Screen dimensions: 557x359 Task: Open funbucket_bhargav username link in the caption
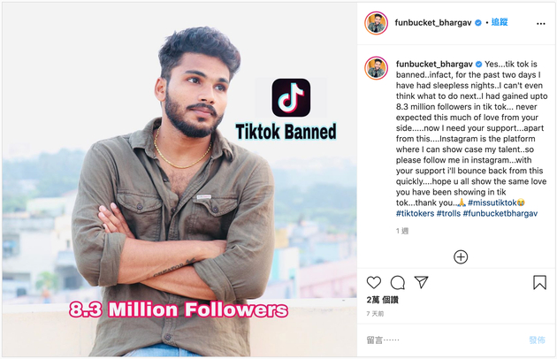click(x=433, y=65)
